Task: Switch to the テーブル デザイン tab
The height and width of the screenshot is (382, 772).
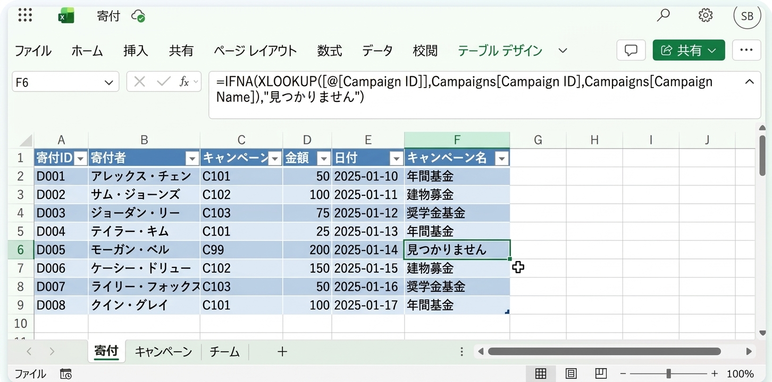Action: click(500, 51)
